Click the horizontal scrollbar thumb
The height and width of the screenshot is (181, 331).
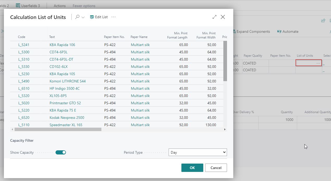[58, 129]
